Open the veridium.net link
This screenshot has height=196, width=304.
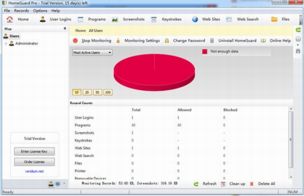34,171
